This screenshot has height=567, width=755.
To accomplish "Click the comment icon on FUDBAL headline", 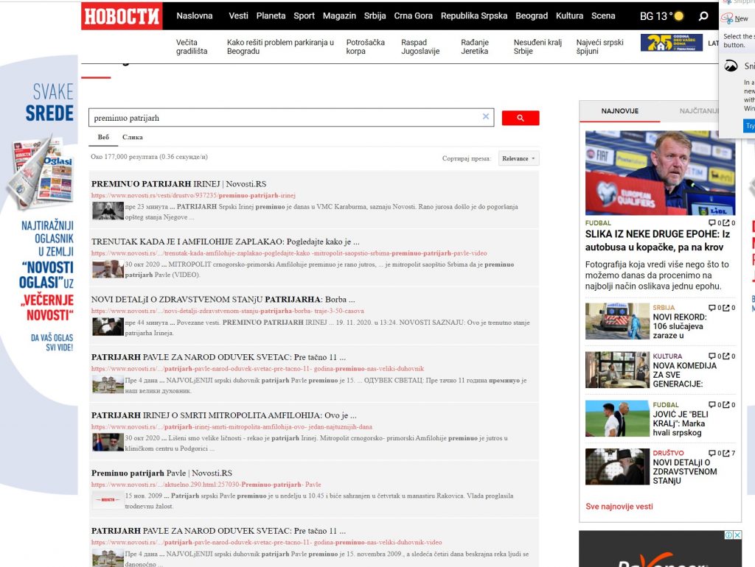I will [x=711, y=222].
